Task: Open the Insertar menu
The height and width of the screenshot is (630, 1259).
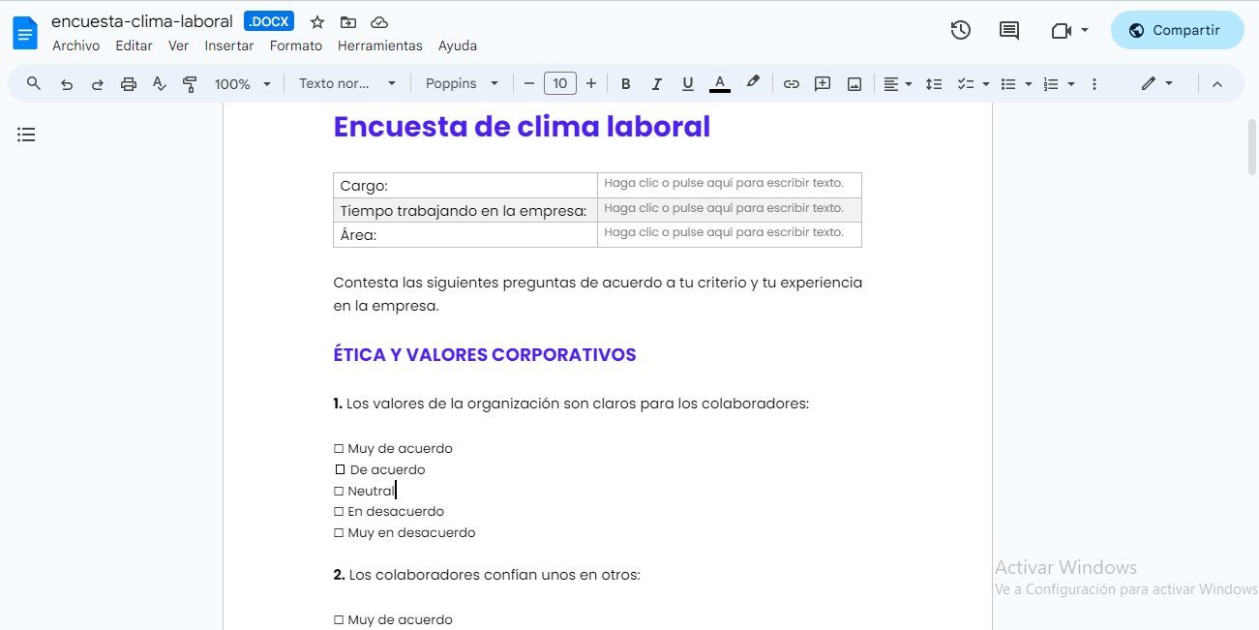Action: click(x=229, y=45)
